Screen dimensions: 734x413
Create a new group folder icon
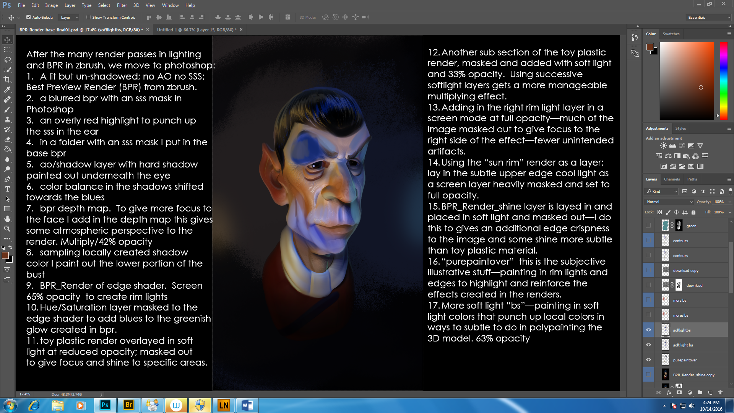click(x=700, y=393)
